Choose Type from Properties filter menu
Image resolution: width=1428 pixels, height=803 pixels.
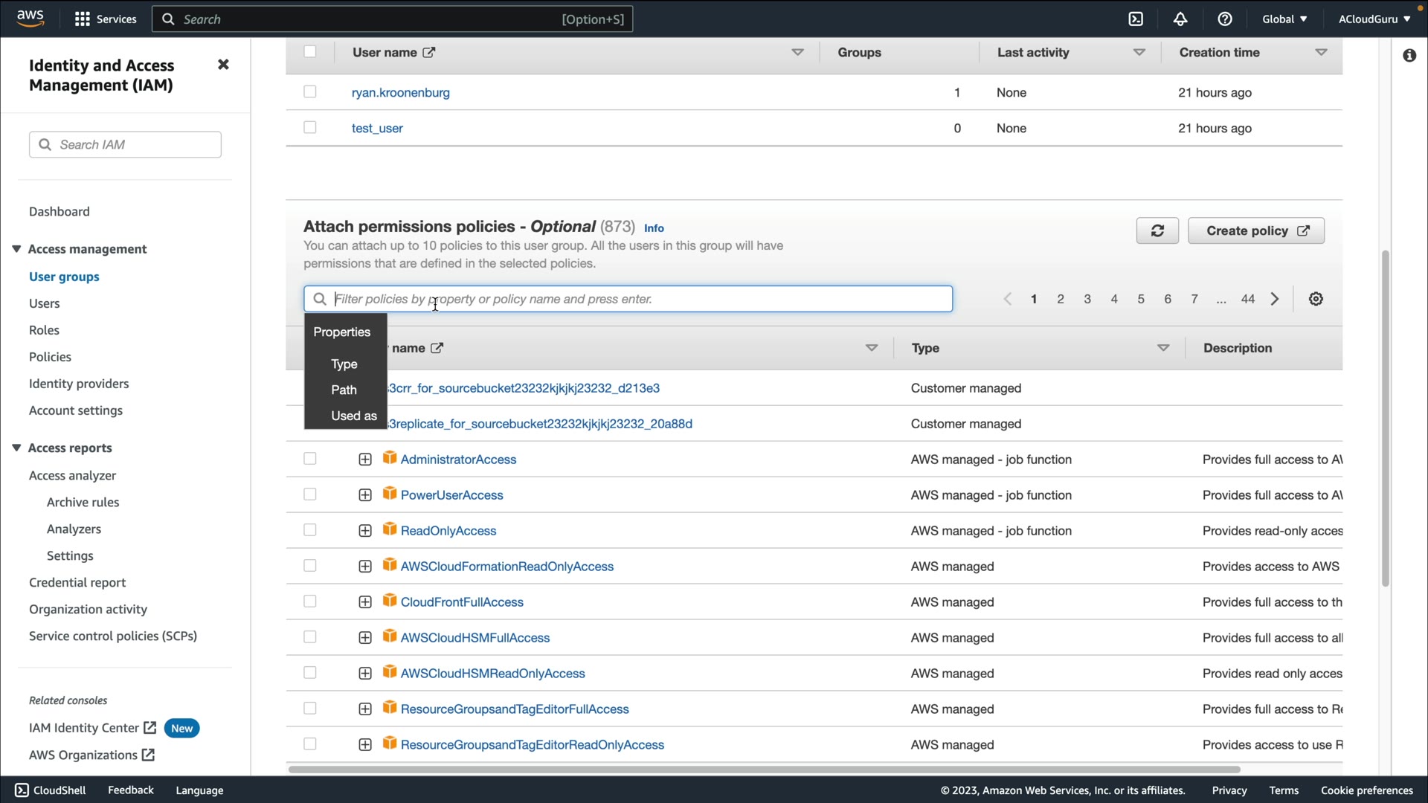[x=344, y=364]
